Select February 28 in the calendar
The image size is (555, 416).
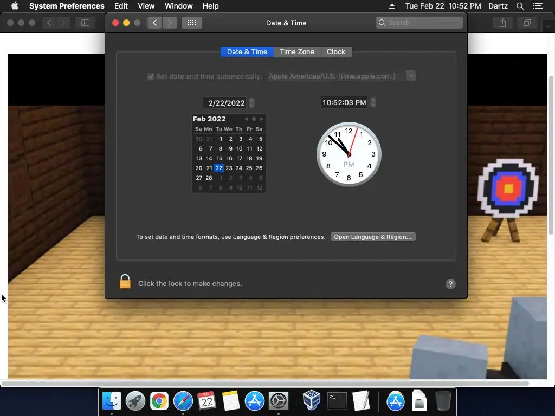pyautogui.click(x=209, y=178)
